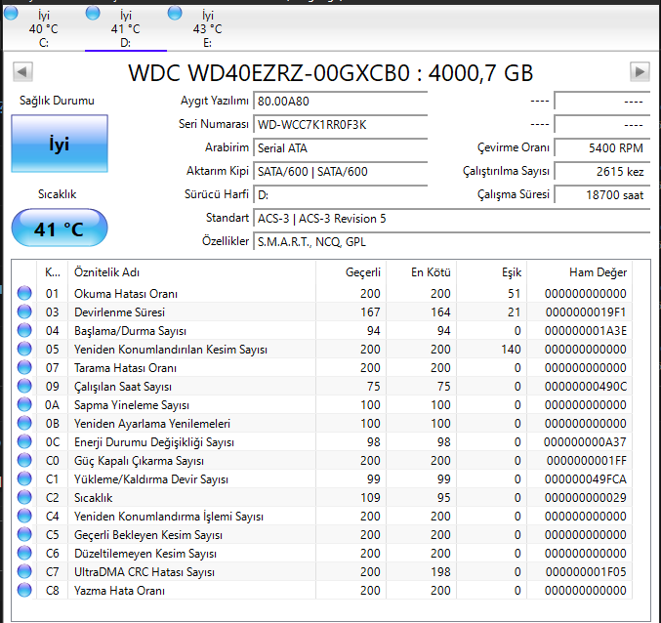Viewport: 661px width, 623px height.
Task: Click the drive letter field D:
Action: (x=340, y=195)
